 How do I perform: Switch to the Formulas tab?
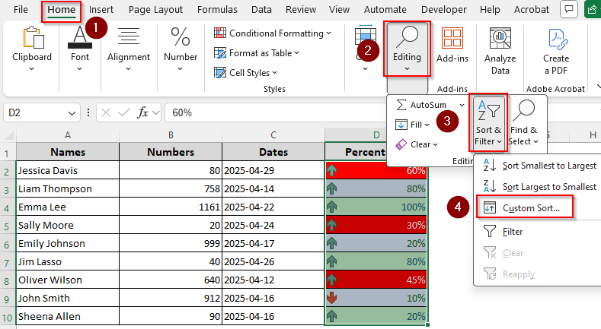pos(217,10)
